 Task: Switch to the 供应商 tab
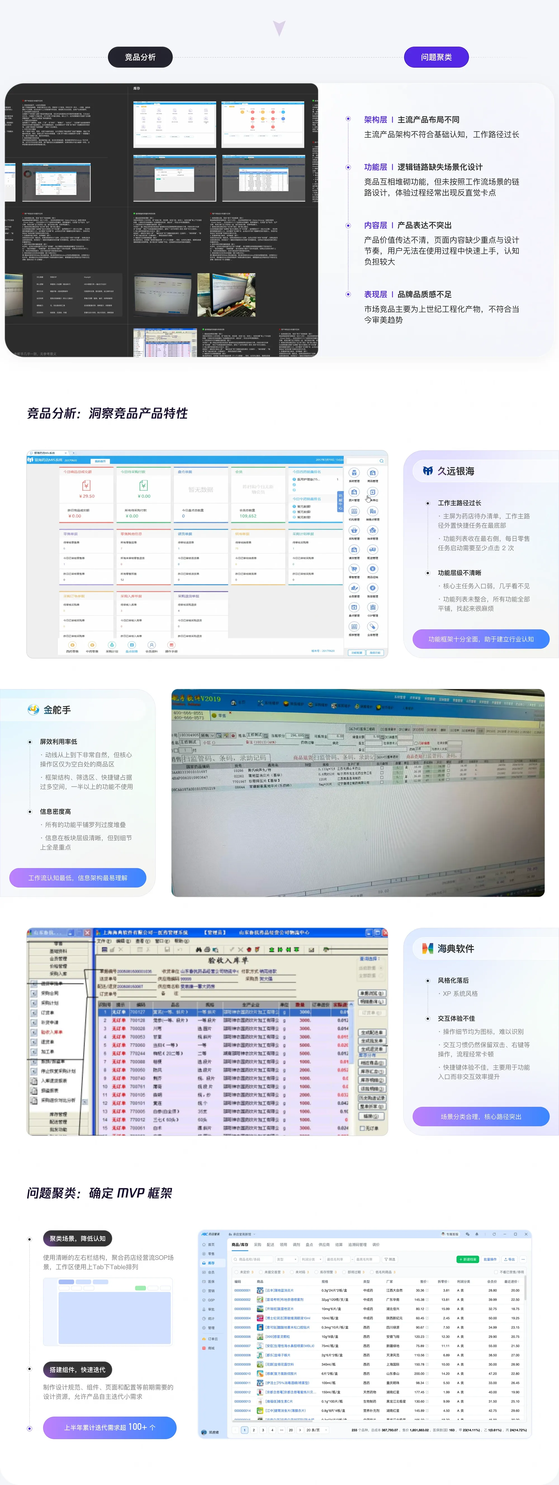coord(324,1245)
